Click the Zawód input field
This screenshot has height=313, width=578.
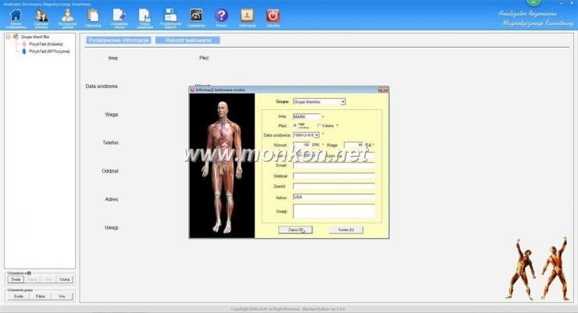334,187
